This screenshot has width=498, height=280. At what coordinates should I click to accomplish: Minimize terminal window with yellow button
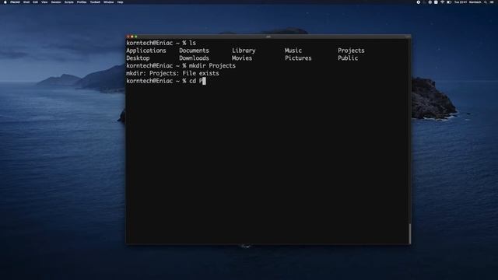pyautogui.click(x=132, y=37)
